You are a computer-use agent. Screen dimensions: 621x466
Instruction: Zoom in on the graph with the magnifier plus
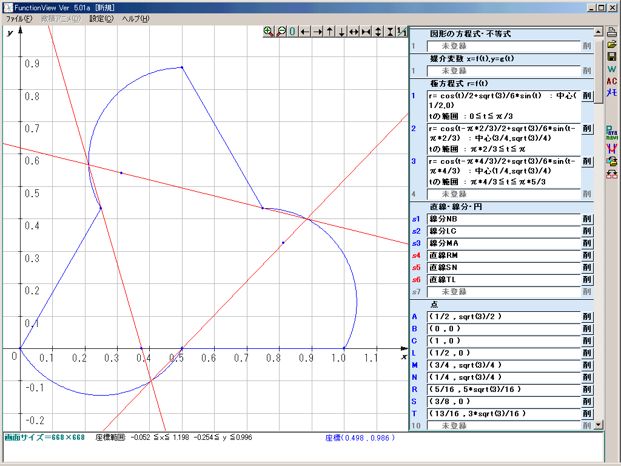pos(268,32)
